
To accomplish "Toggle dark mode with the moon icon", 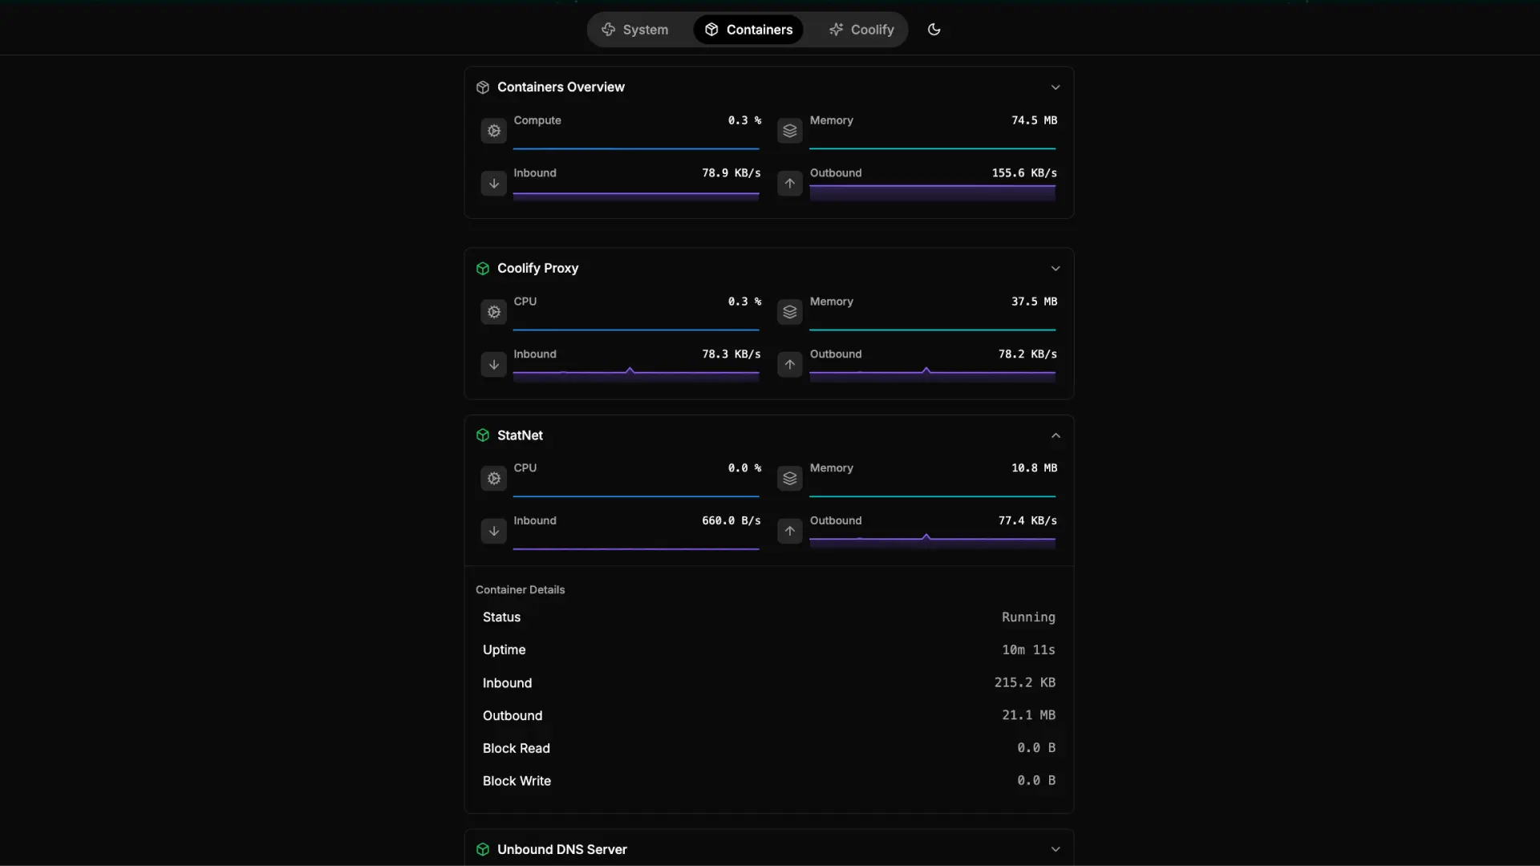I will pyautogui.click(x=934, y=30).
